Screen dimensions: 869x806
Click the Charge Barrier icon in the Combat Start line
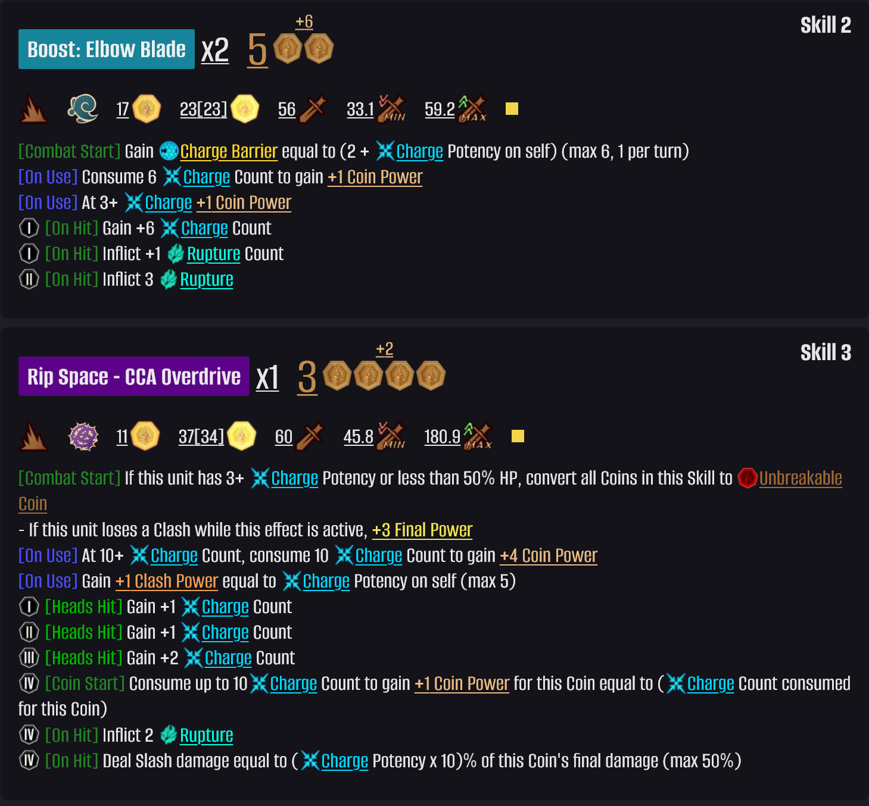coord(169,151)
